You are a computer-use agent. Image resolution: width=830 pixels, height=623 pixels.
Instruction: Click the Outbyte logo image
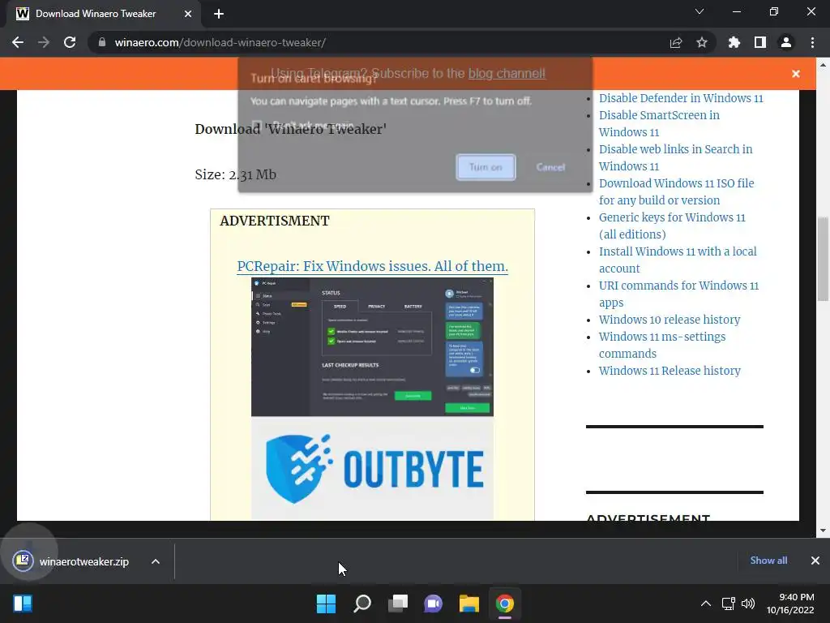[372, 468]
